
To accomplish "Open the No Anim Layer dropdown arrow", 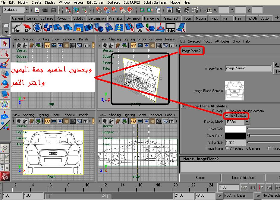I will (219, 196).
